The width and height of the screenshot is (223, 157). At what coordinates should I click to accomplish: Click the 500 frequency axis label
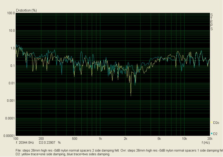click(x=75, y=139)
